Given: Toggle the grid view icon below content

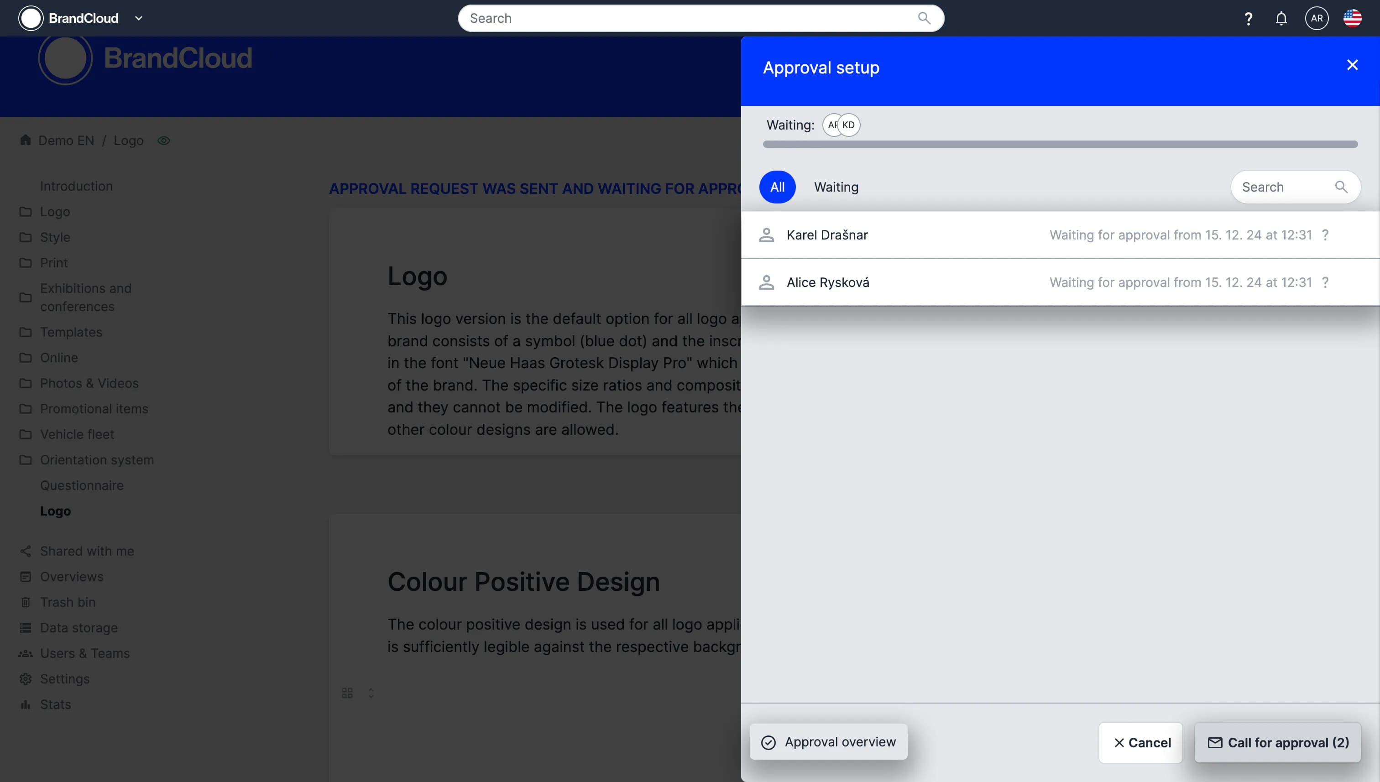Looking at the screenshot, I should tap(347, 693).
